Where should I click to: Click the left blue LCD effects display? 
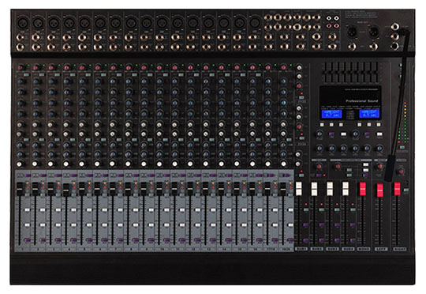[331, 114]
